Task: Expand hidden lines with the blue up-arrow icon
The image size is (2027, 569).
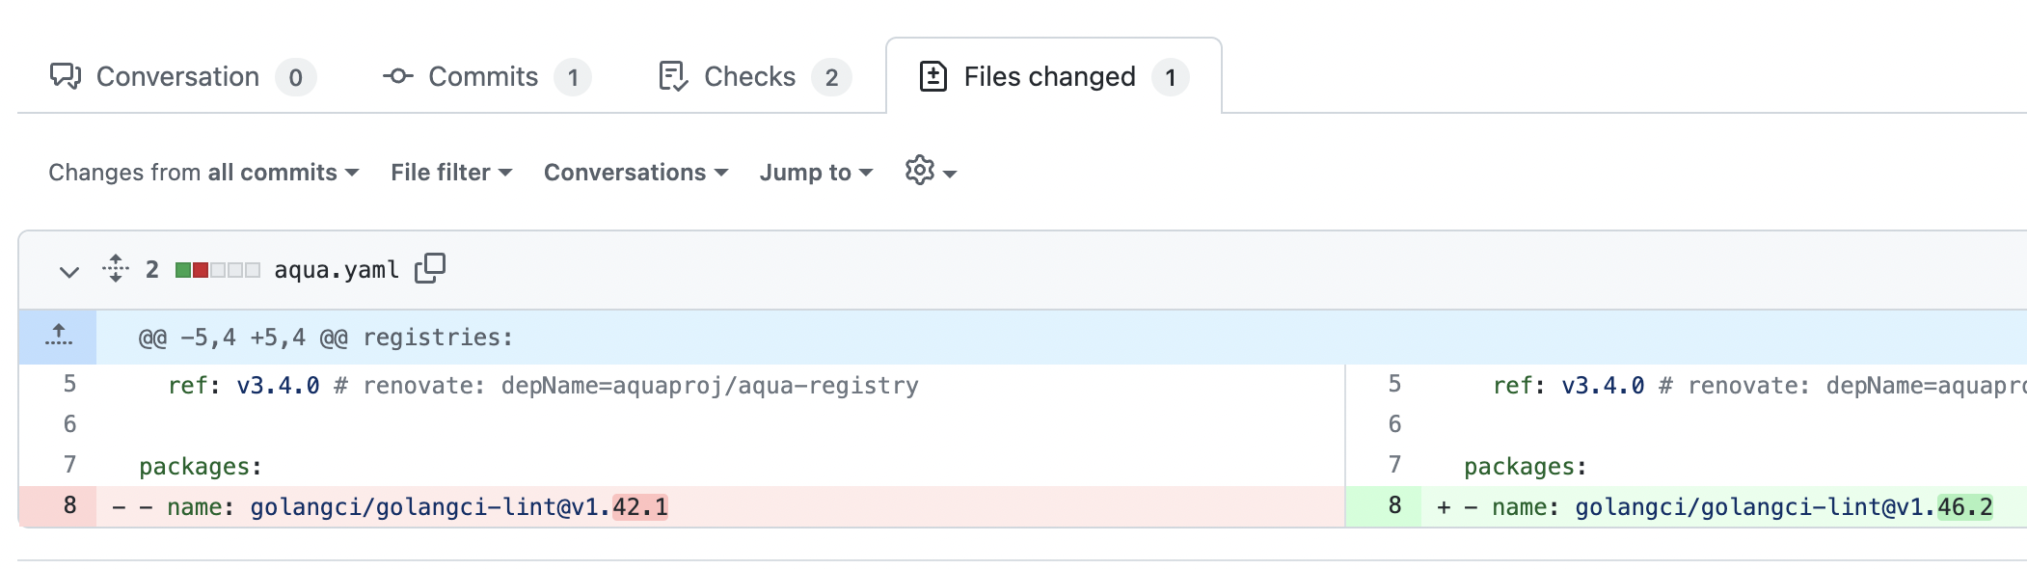Action: [58, 337]
